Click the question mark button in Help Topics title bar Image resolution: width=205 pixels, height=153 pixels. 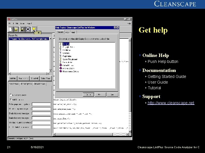coord(115,27)
